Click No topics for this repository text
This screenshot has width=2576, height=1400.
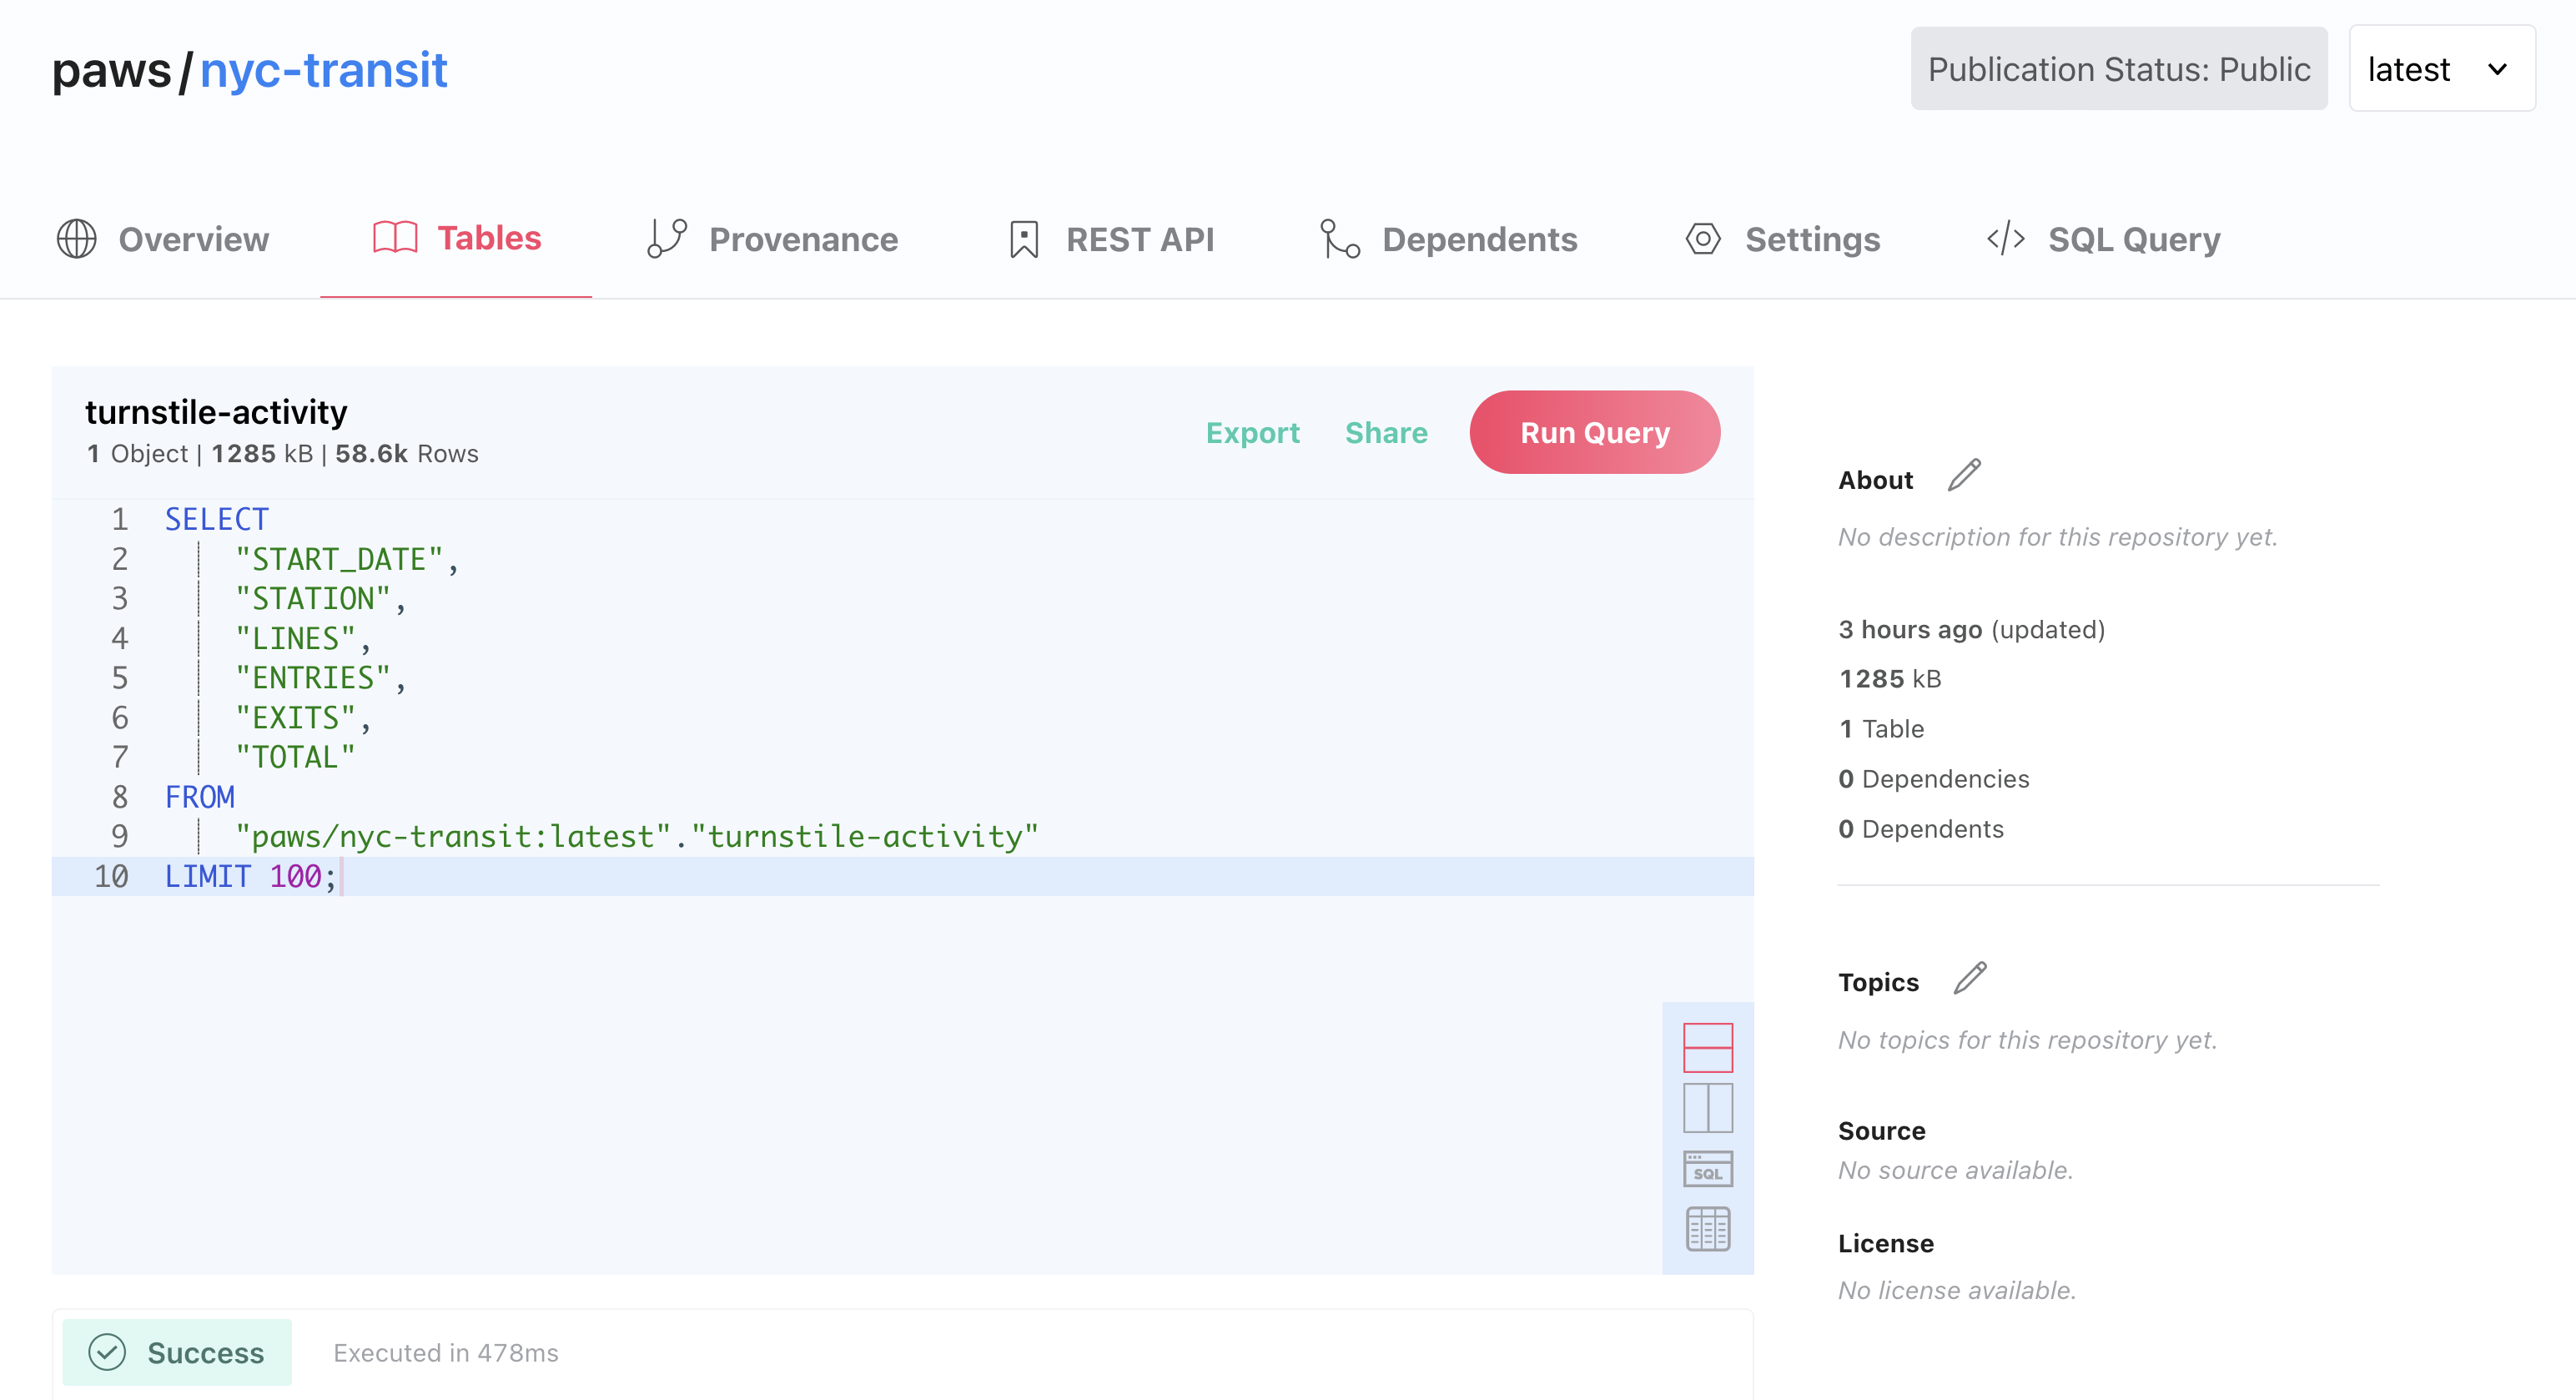coord(2028,1040)
